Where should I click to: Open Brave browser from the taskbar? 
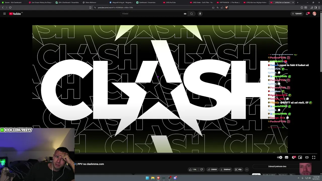[x=158, y=178]
